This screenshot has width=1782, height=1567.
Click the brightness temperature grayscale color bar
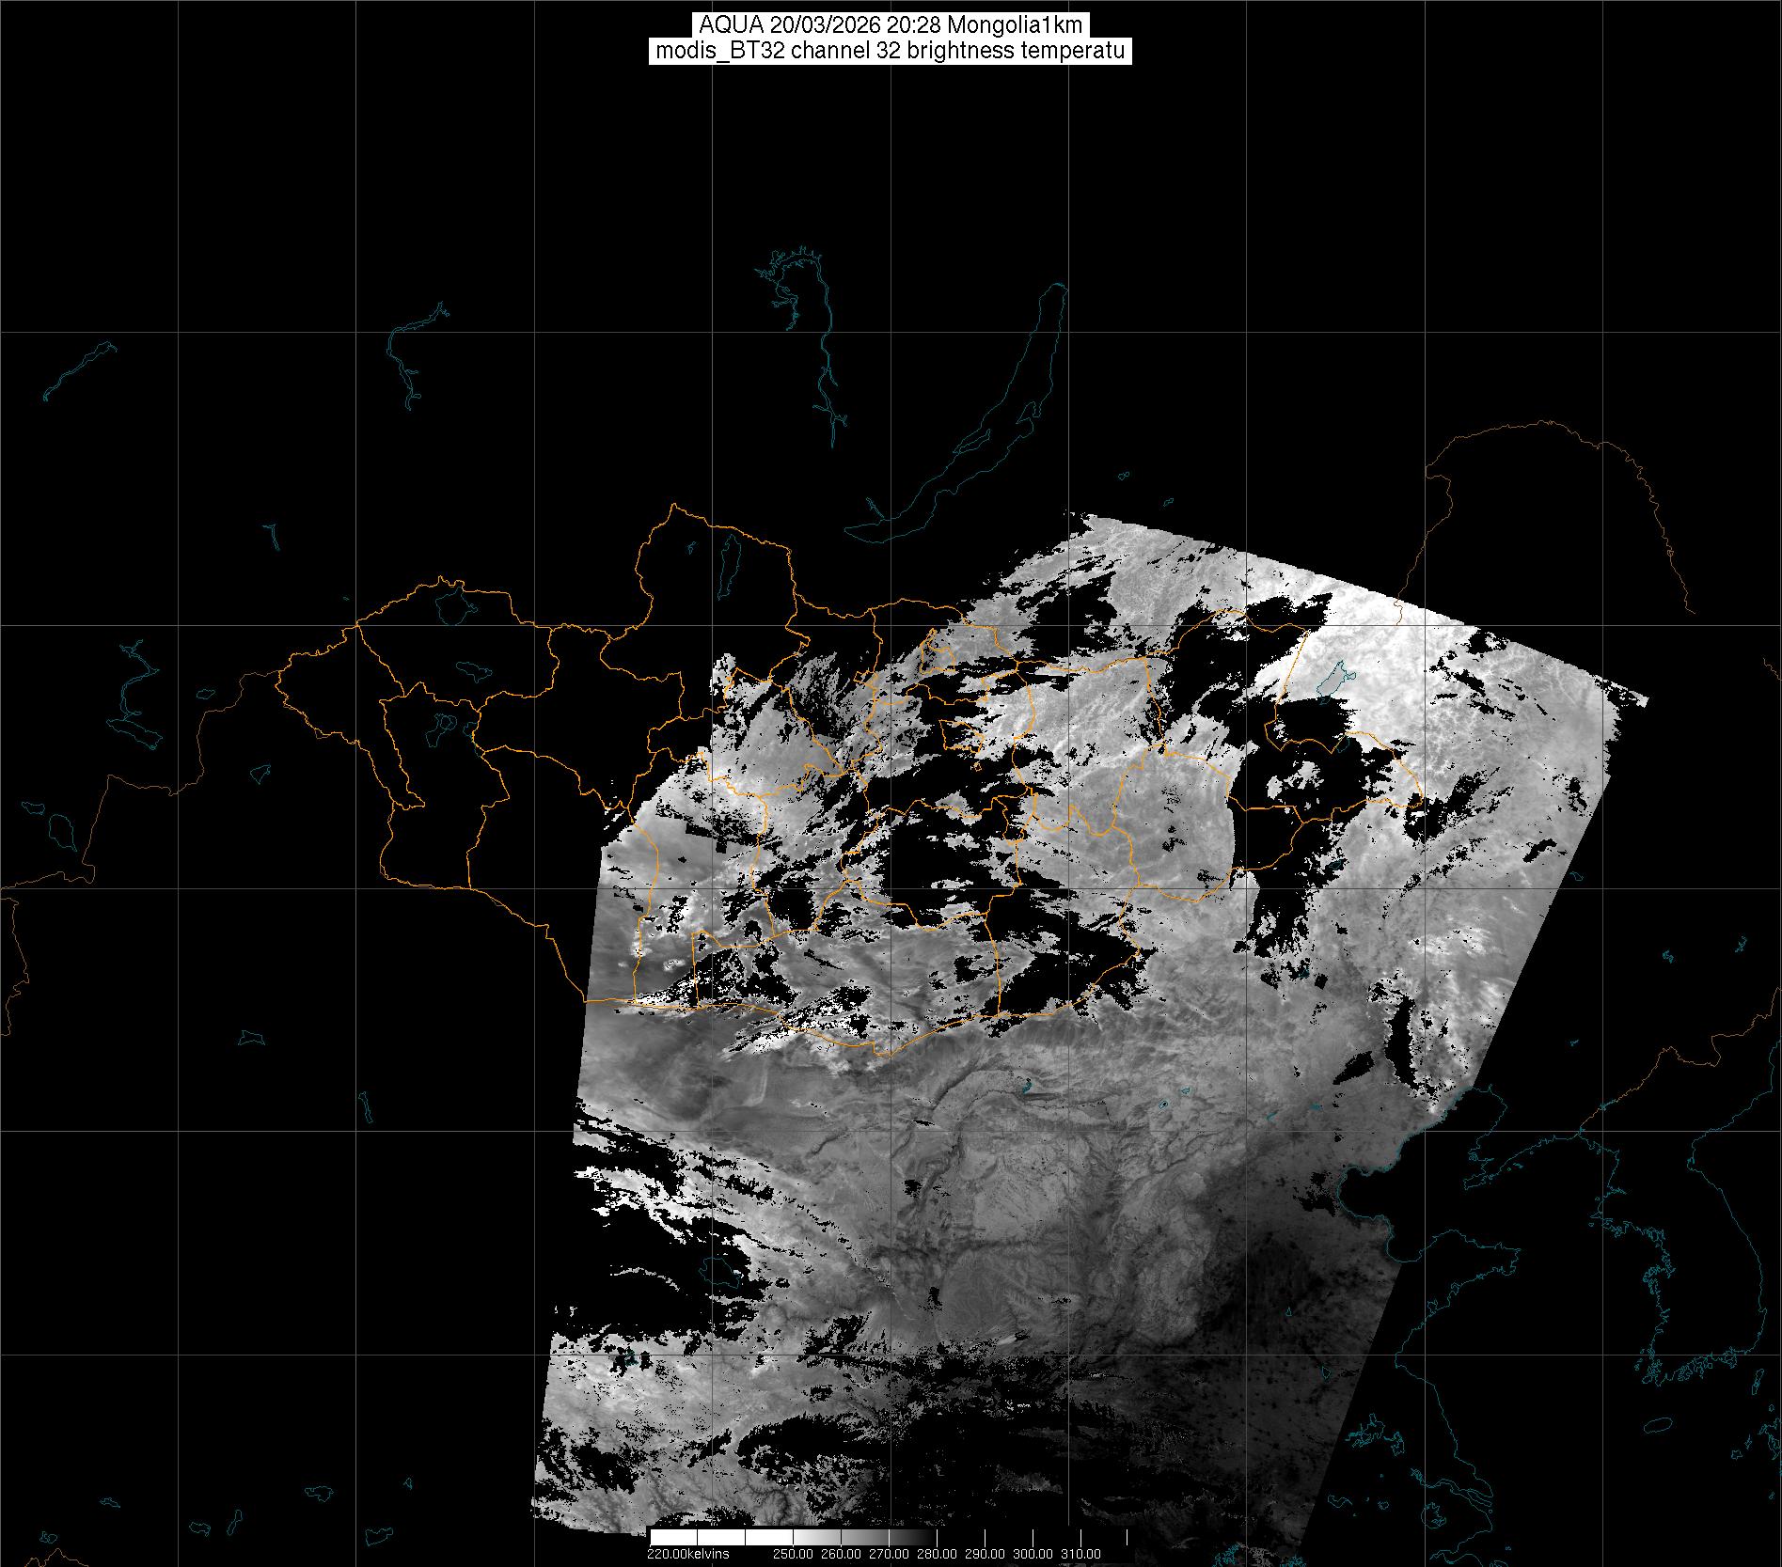pyautogui.click(x=889, y=1537)
